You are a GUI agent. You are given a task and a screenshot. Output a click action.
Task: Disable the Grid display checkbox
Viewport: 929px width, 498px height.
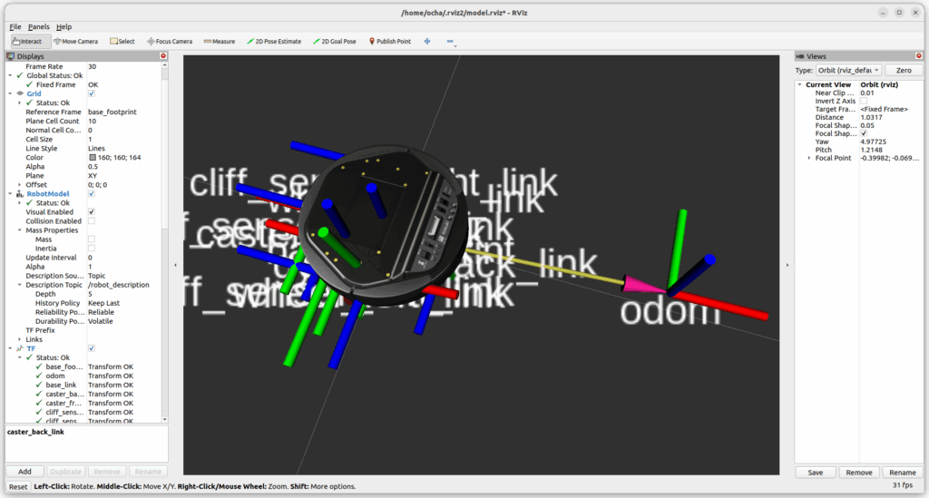tap(92, 93)
